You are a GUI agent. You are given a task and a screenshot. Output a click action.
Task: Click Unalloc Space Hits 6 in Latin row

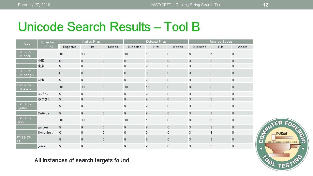211,120
